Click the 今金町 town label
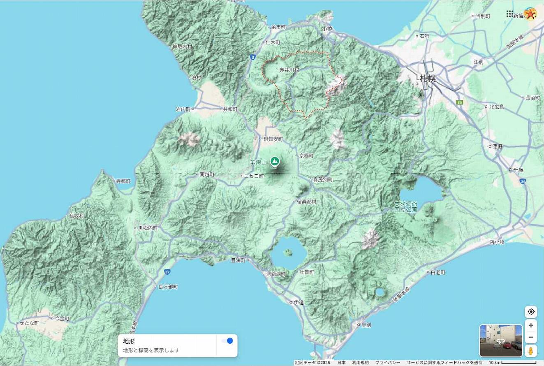The image size is (544, 366). [x=62, y=318]
